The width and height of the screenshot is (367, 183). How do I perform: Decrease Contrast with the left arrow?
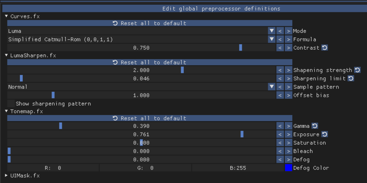(280, 48)
